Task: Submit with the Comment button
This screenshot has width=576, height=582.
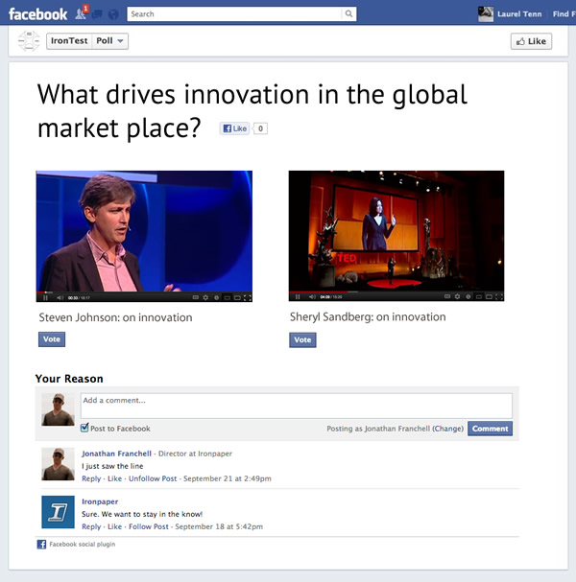Action: [490, 429]
